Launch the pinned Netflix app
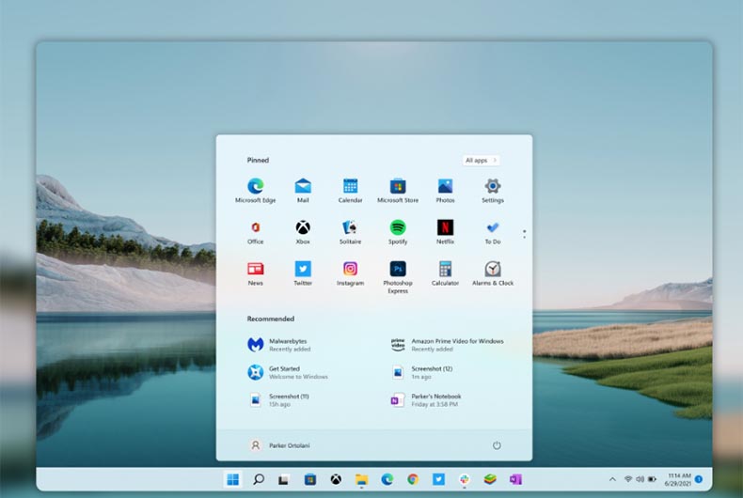This screenshot has width=743, height=498. coord(445,231)
